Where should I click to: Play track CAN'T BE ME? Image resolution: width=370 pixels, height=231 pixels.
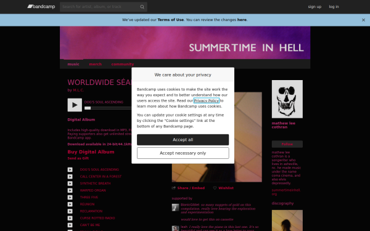(x=70, y=225)
